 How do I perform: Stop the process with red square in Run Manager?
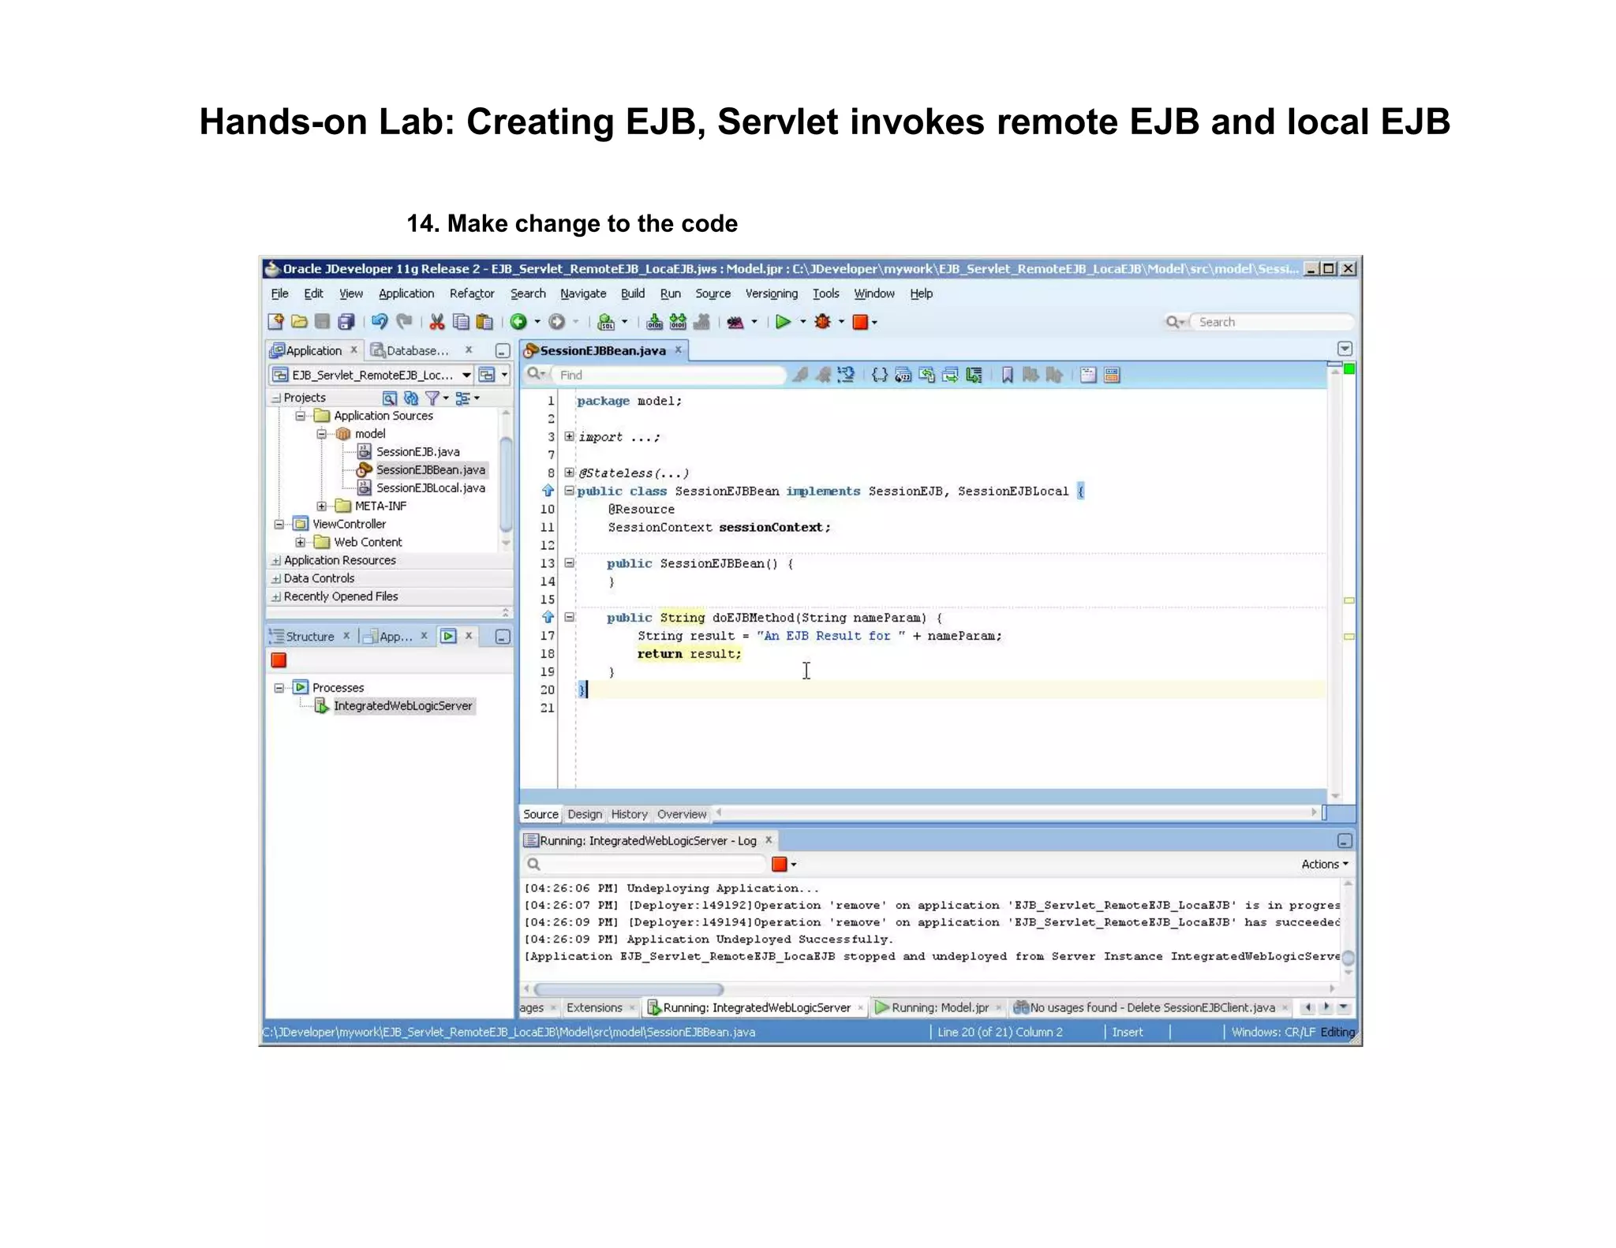(x=279, y=660)
